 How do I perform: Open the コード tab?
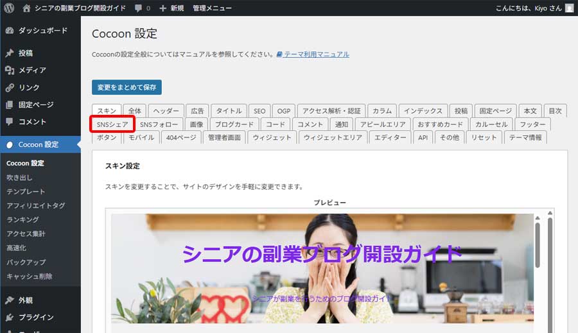coord(276,124)
